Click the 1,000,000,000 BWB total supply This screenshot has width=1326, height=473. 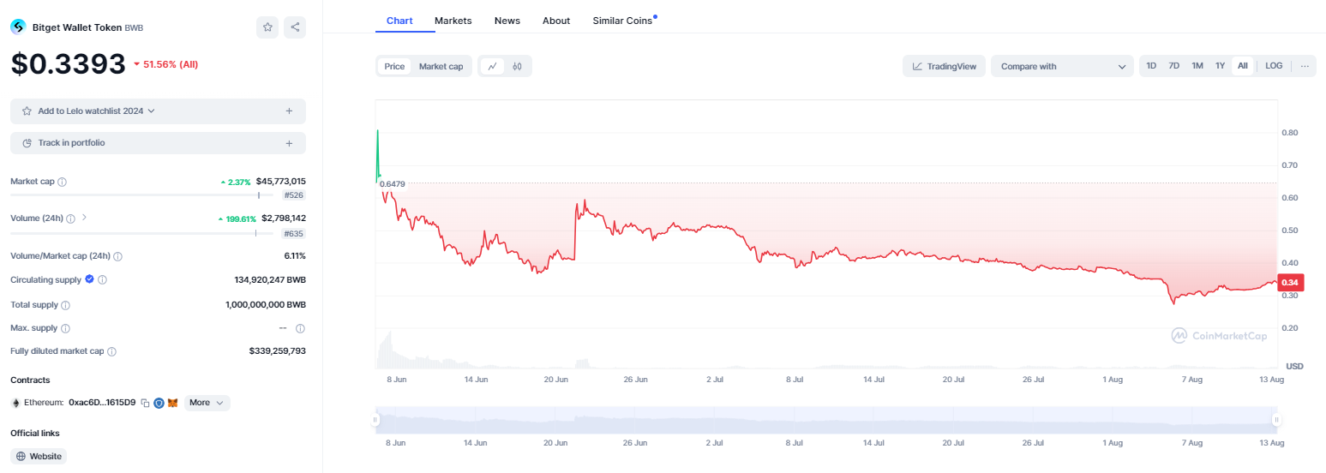(x=266, y=304)
